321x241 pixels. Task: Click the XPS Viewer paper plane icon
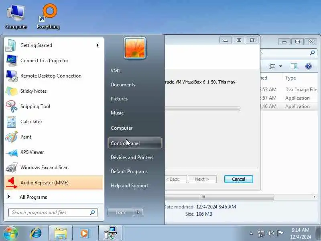click(12, 152)
